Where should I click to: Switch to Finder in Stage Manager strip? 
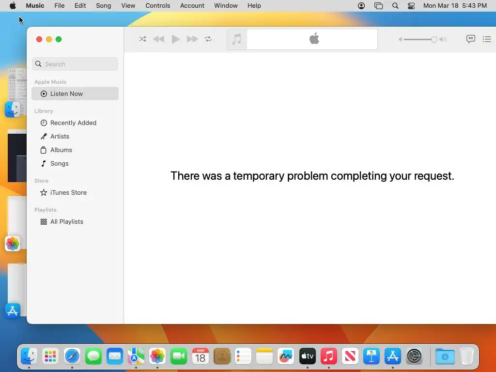point(13,109)
